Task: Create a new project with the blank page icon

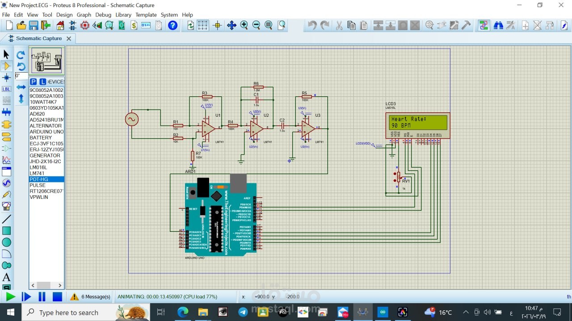Action: tap(9, 25)
